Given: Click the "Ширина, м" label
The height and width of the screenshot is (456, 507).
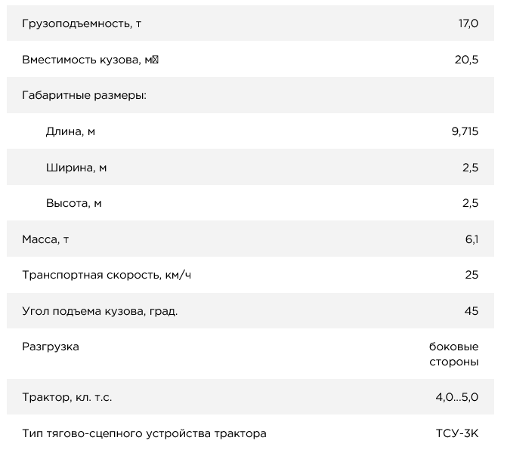Looking at the screenshot, I should (x=76, y=168).
